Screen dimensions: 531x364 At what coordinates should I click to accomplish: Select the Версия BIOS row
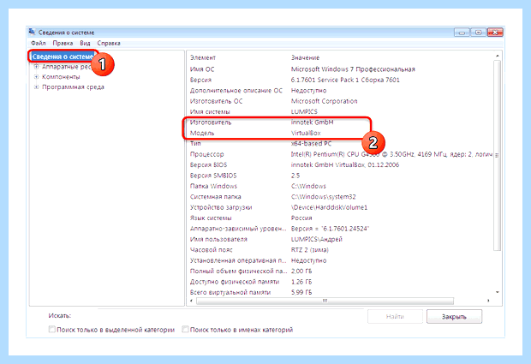pyautogui.click(x=340, y=165)
